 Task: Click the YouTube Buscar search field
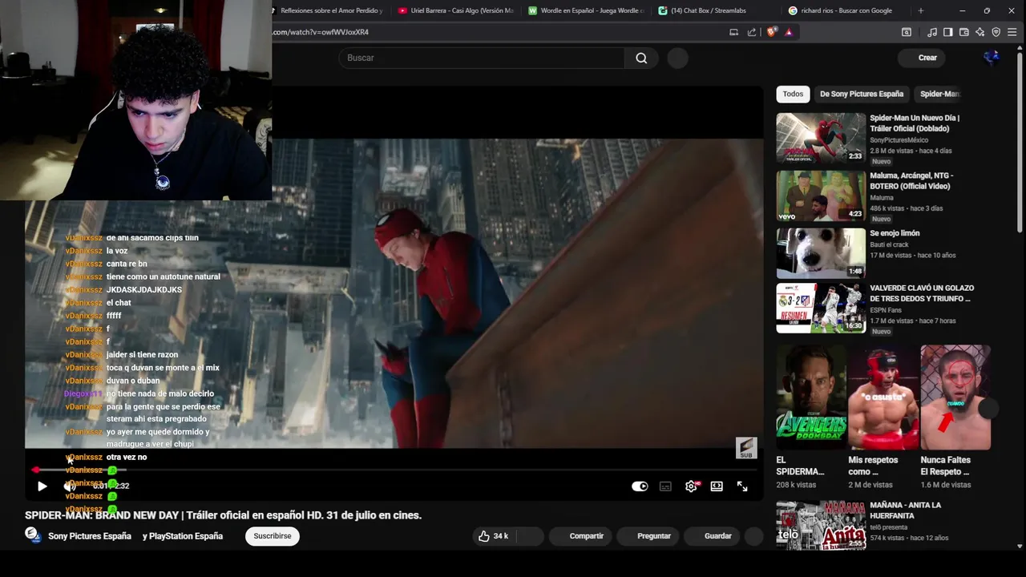tap(481, 58)
